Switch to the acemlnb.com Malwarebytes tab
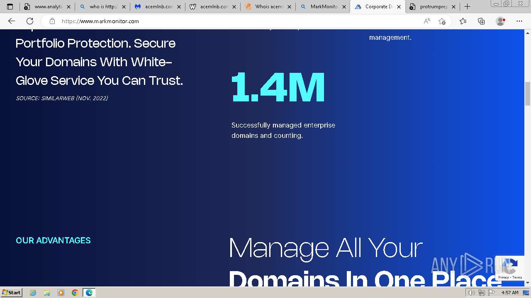This screenshot has height=298, width=531. (158, 7)
